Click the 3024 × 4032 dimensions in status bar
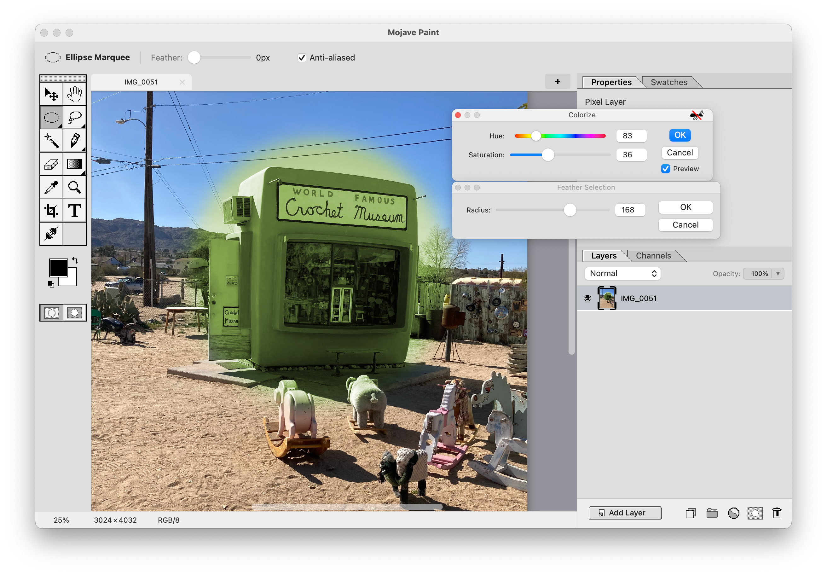This screenshot has height=575, width=827. (115, 520)
